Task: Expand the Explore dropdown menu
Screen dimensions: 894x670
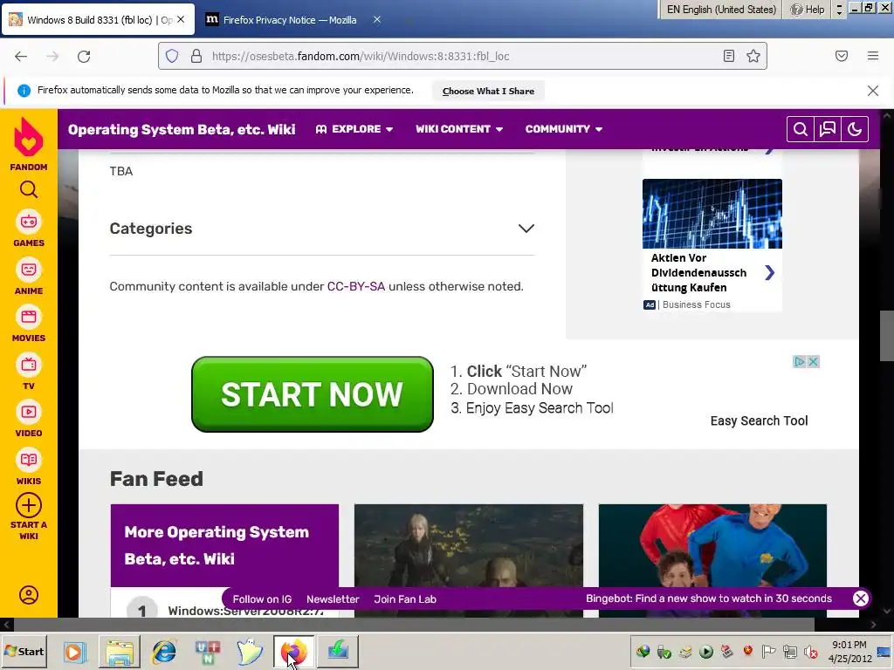Action: (354, 129)
